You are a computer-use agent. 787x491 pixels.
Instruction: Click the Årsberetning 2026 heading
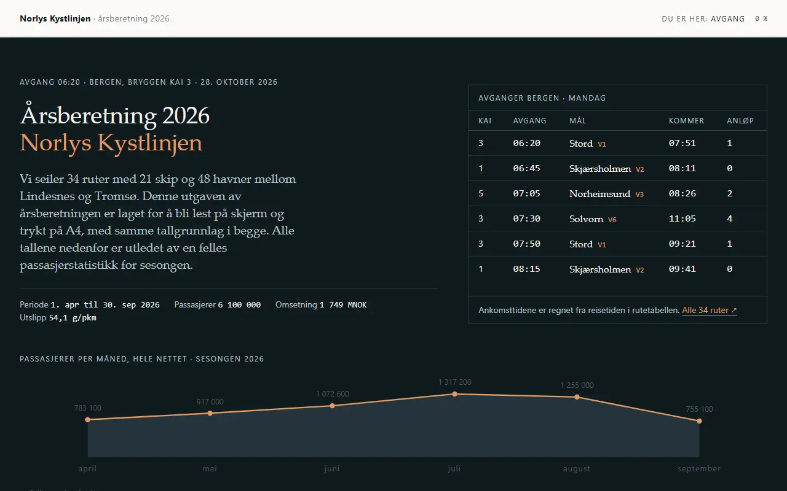pos(115,115)
